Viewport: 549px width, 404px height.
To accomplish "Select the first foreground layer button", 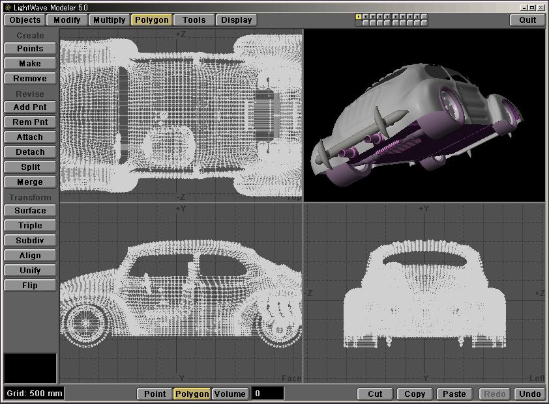I will click(x=359, y=16).
